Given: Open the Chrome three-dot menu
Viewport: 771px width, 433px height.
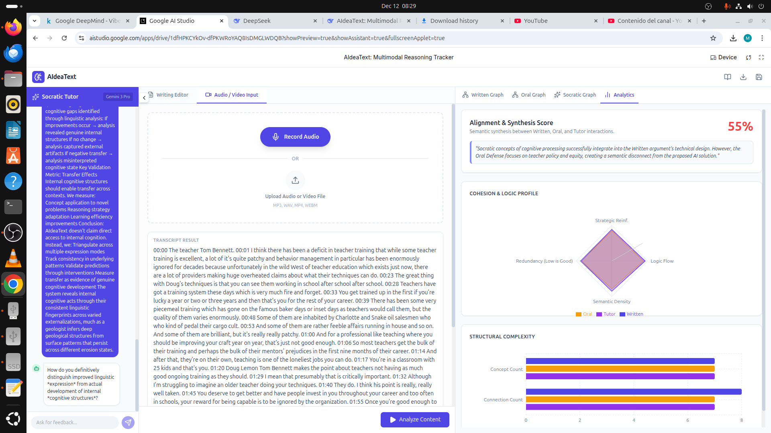Looking at the screenshot, I should (762, 38).
